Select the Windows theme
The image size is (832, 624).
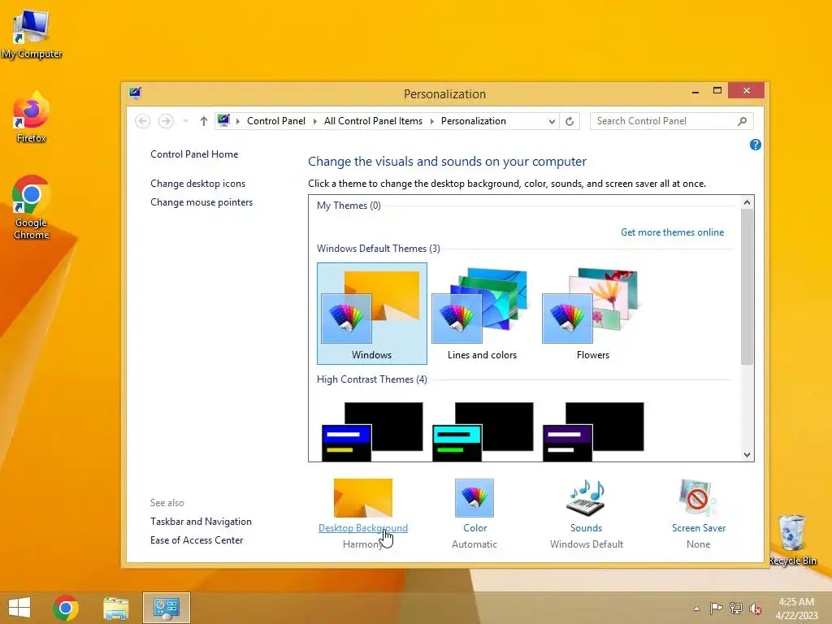click(372, 314)
